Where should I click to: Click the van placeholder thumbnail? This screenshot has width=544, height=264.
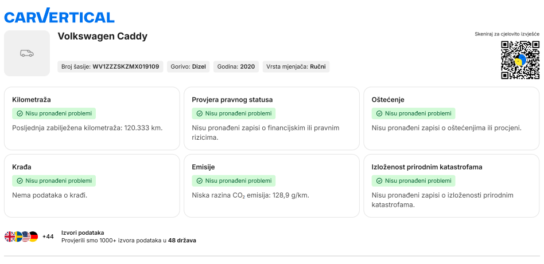(x=27, y=53)
